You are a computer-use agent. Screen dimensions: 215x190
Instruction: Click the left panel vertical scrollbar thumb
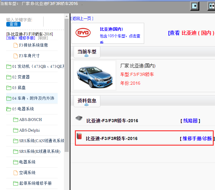(66, 85)
